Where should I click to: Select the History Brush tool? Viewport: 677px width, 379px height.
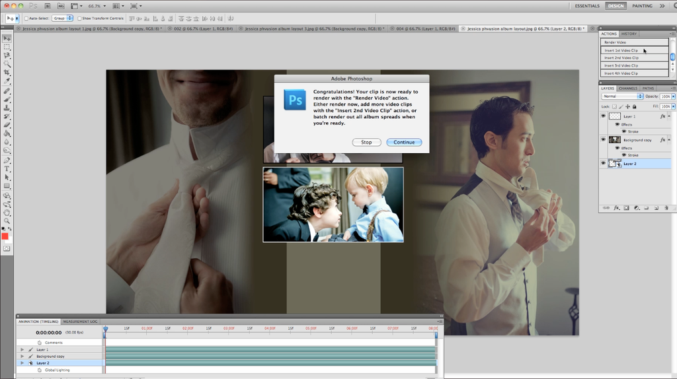pos(7,116)
